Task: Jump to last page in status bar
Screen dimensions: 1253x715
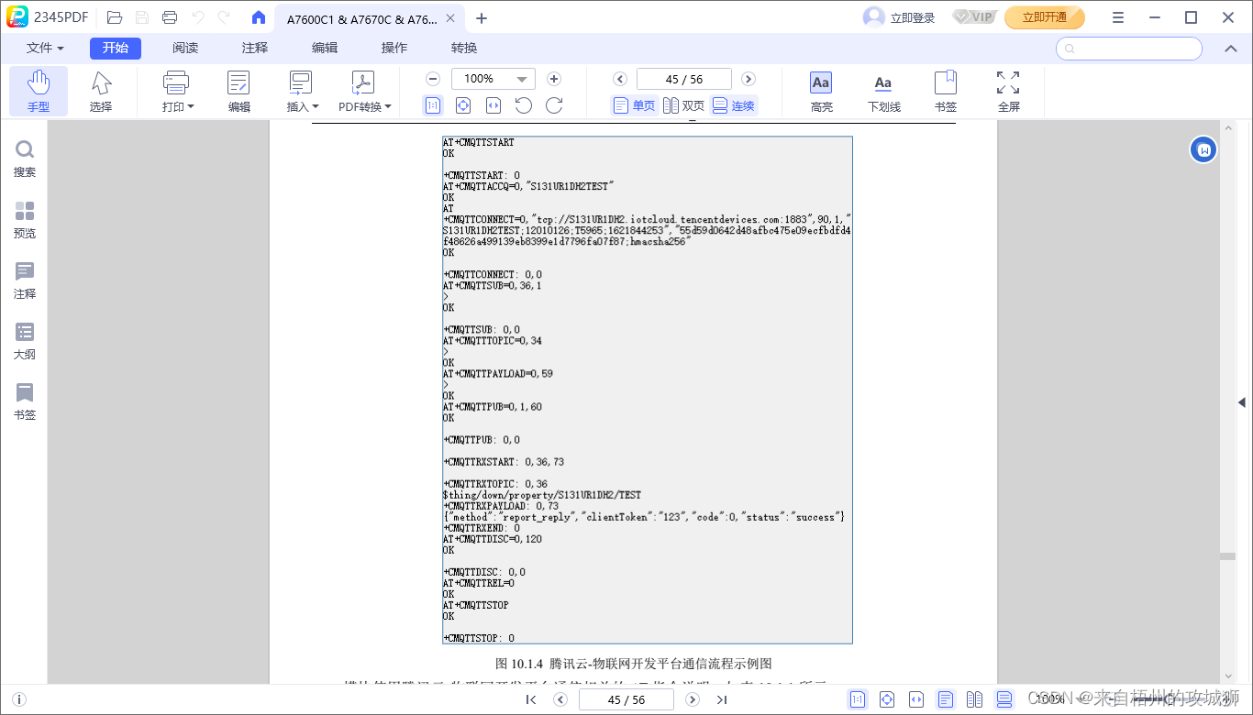Action: tap(722, 699)
